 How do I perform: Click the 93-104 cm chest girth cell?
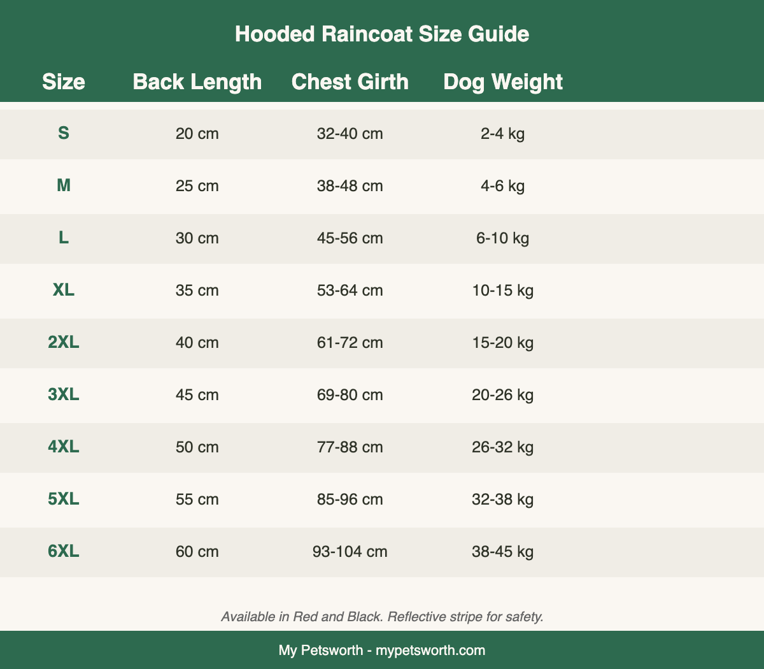point(350,551)
